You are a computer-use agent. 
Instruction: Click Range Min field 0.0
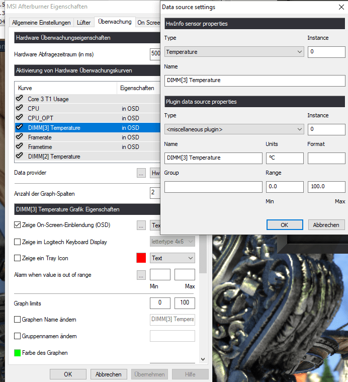[x=285, y=187]
